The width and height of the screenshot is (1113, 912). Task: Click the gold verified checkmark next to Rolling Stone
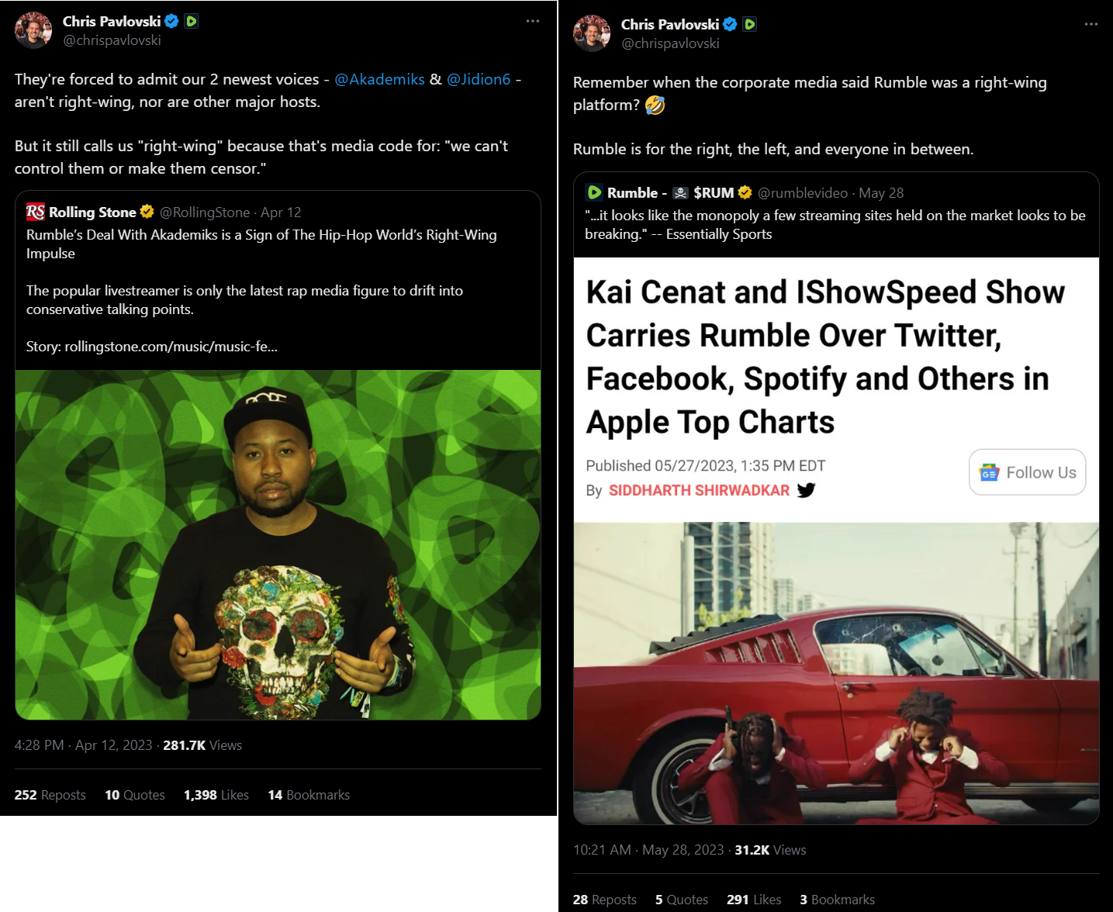(147, 211)
